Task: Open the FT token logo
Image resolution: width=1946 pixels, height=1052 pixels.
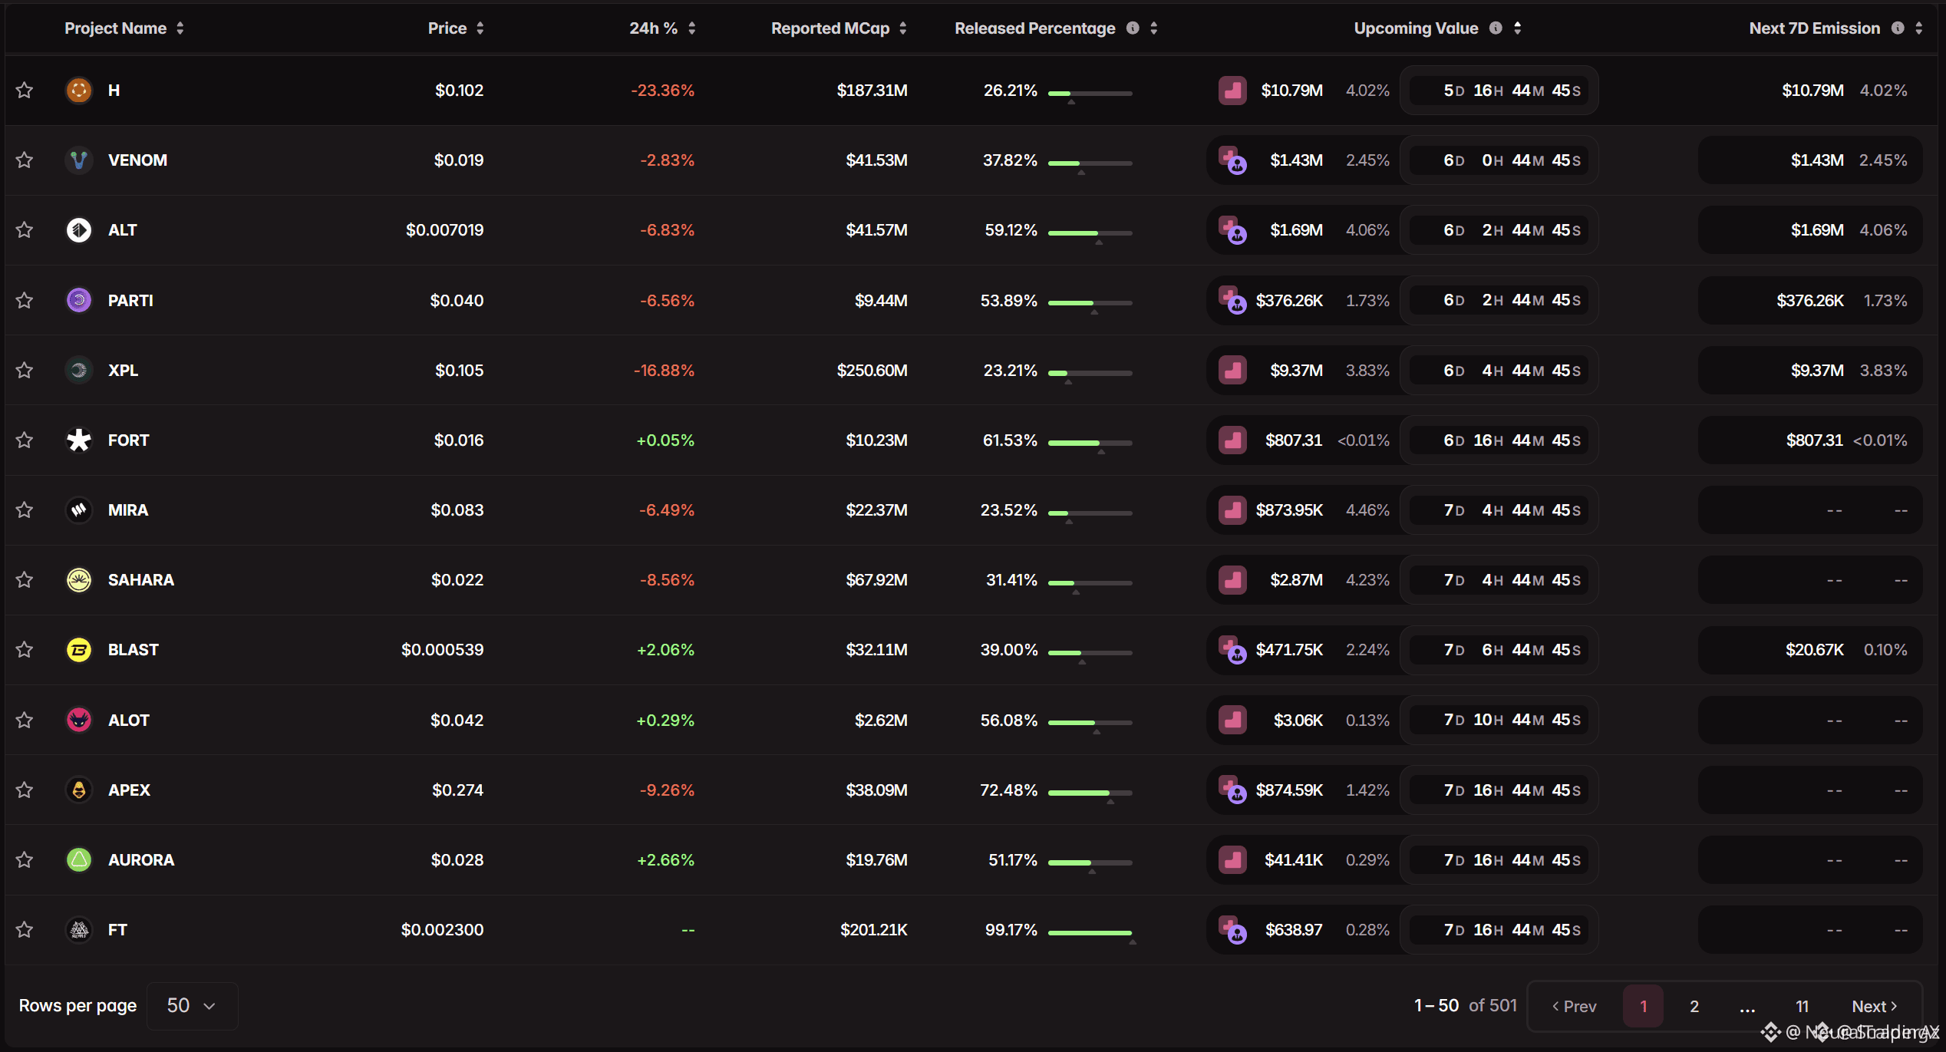Action: [78, 930]
